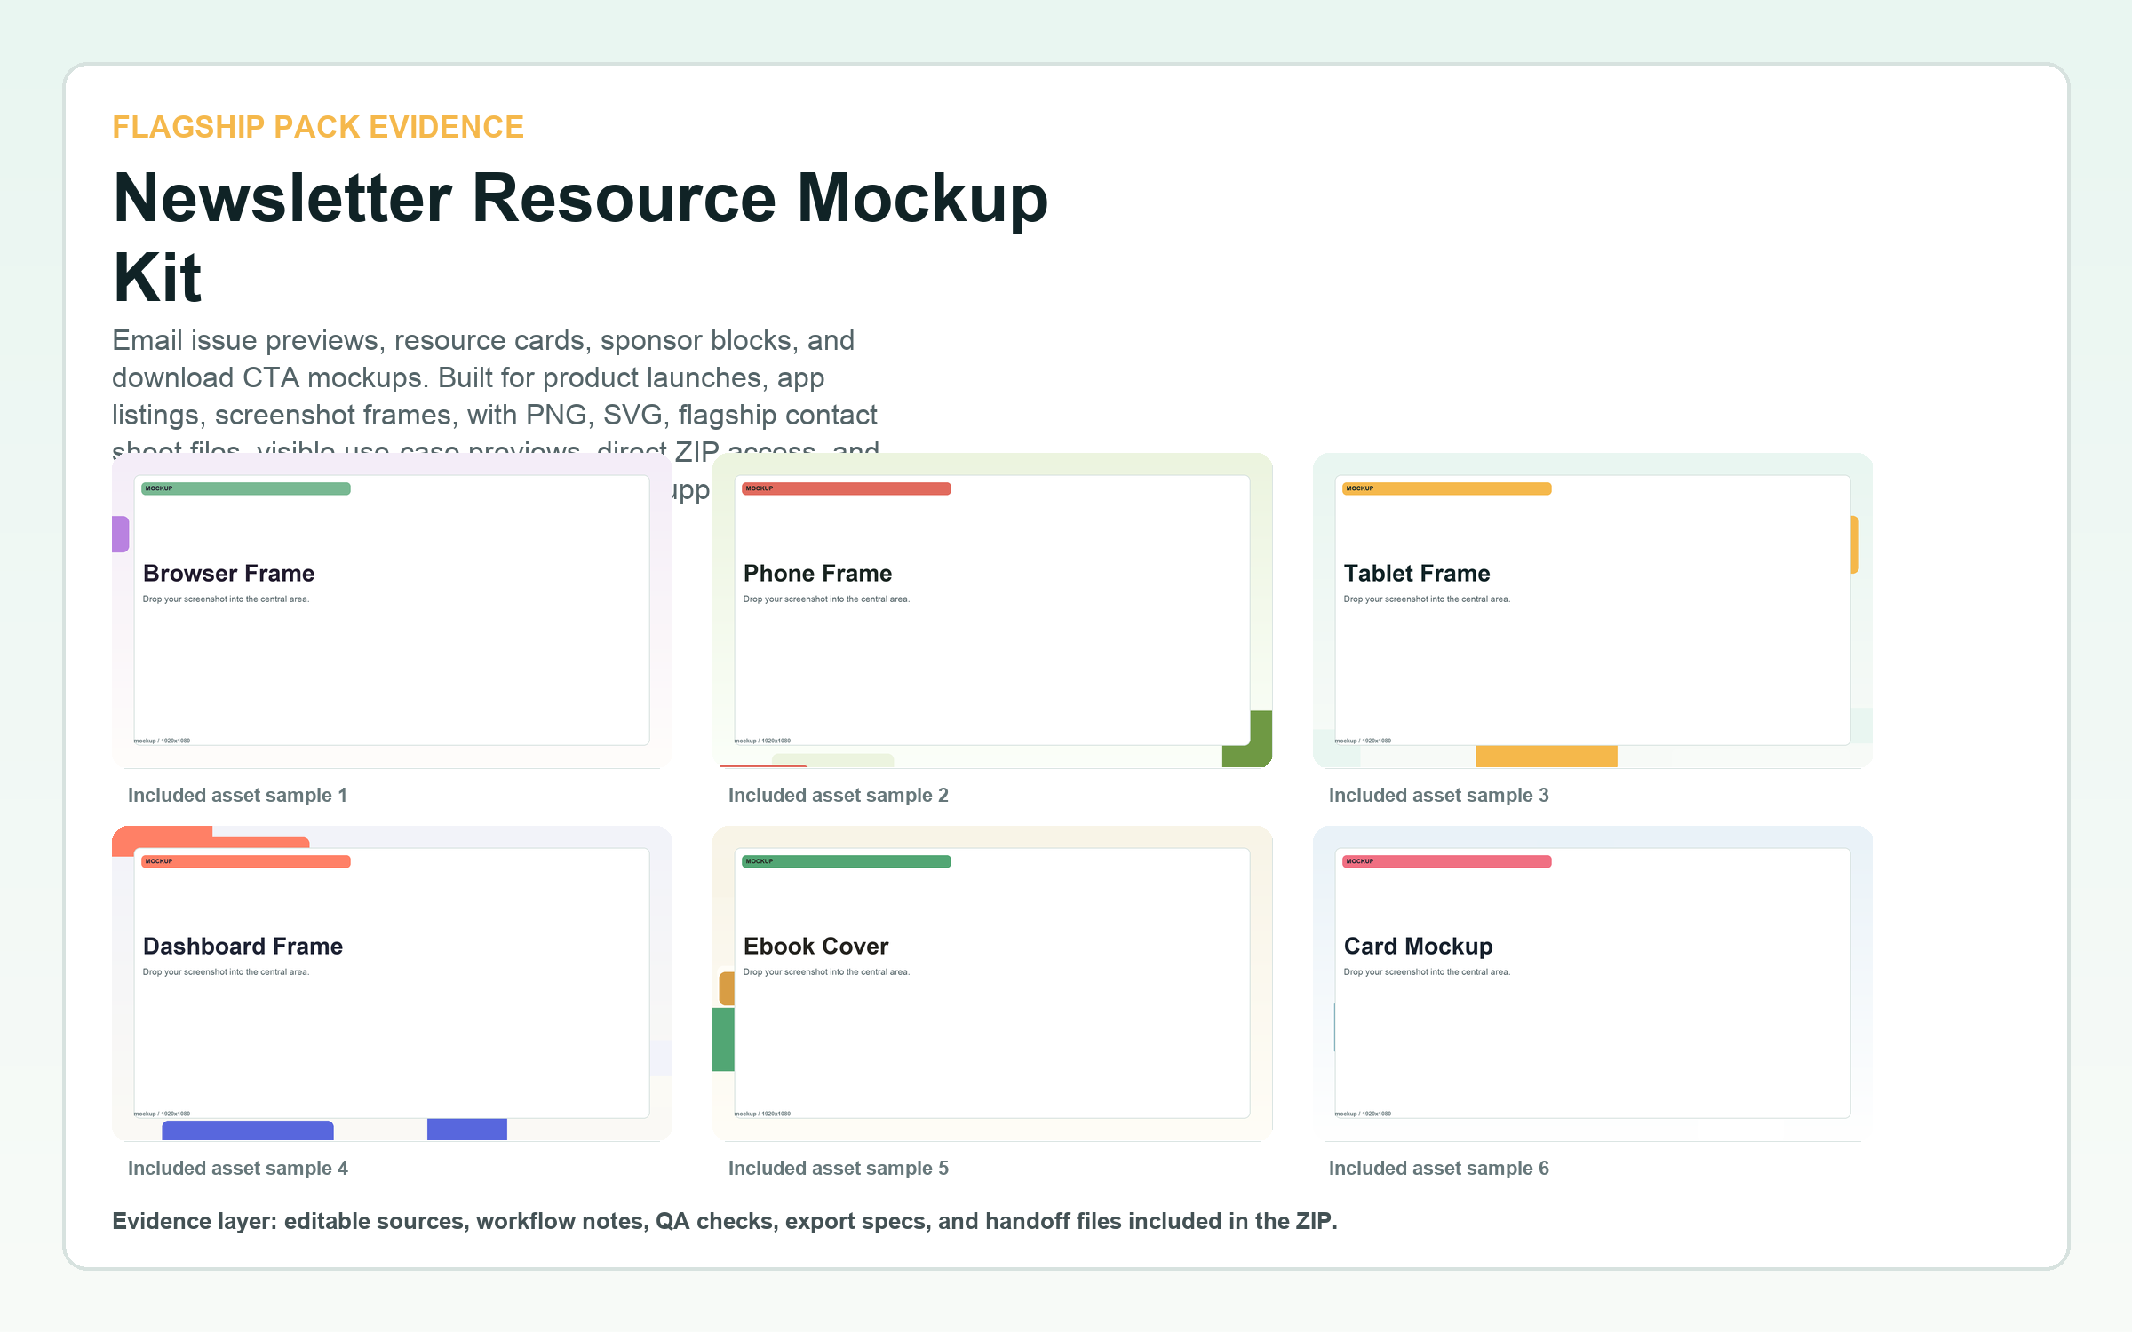Click 'mockup / 1920x1080' label in Tablet Frame
This screenshot has width=2132, height=1332.
pyautogui.click(x=1363, y=741)
